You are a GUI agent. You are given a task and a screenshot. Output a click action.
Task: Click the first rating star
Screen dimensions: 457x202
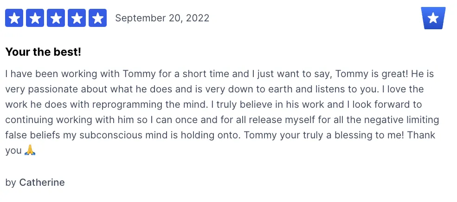click(14, 18)
